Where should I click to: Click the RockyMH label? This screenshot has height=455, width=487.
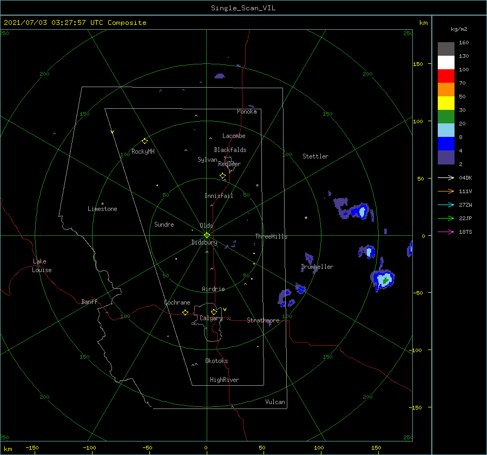pos(143,151)
